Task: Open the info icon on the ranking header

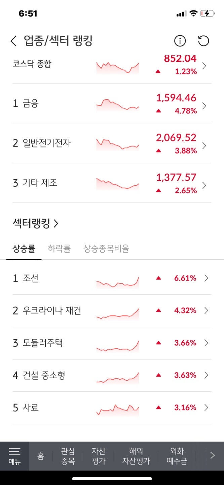Action: [x=180, y=41]
